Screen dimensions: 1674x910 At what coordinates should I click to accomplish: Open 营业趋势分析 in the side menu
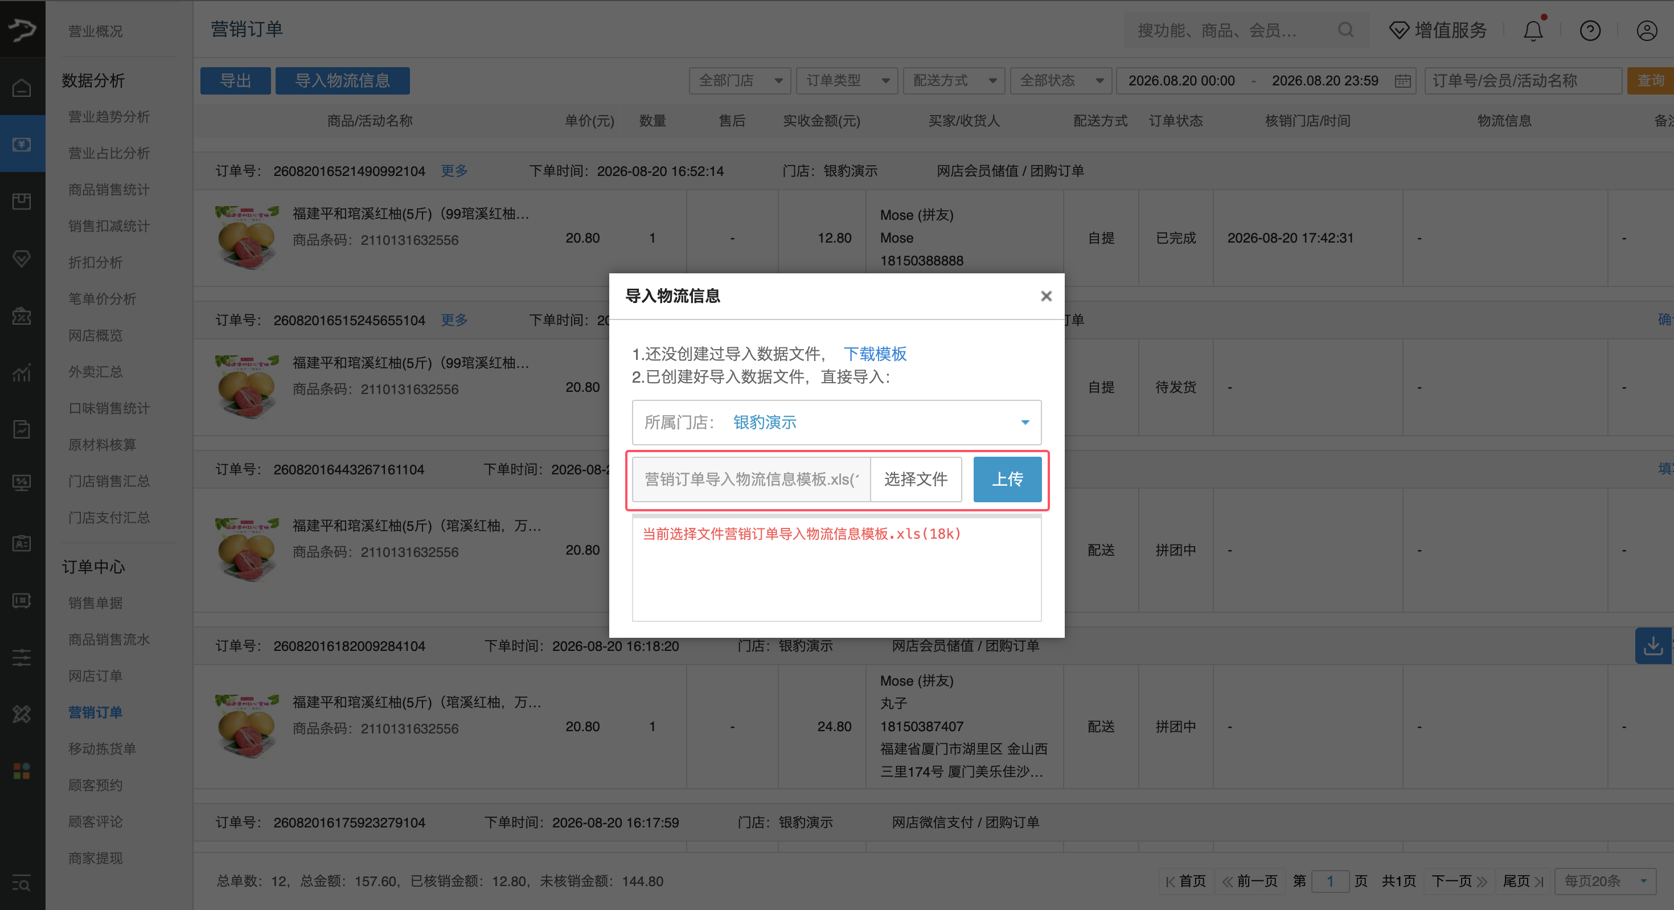109,116
